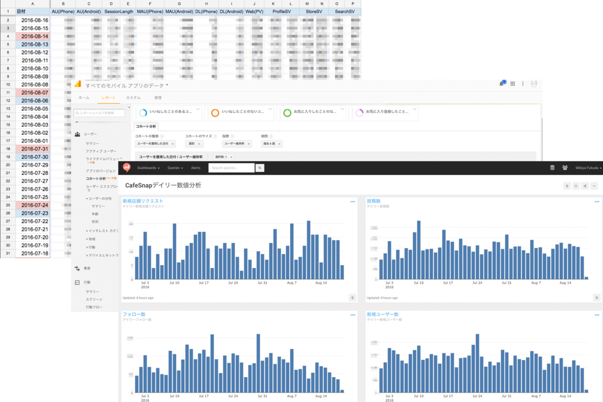Expand the 期間 過去6週 dropdown
Viewport: 603px width, 402px height.
271,144
